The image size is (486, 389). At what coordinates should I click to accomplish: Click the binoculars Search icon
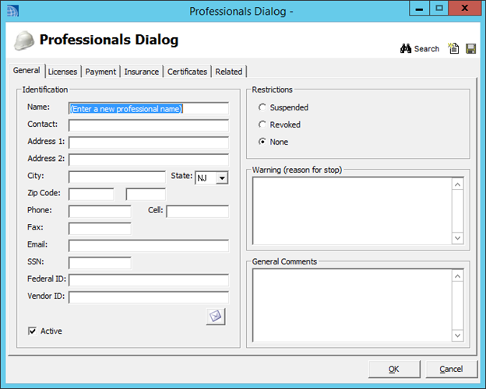(406, 48)
